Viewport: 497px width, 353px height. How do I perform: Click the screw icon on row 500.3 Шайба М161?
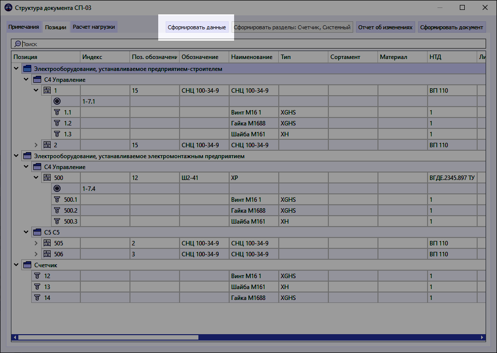point(57,221)
